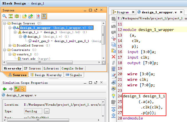
Task: Click the search icon in Sources toolbar
Action: [x=5, y=16]
